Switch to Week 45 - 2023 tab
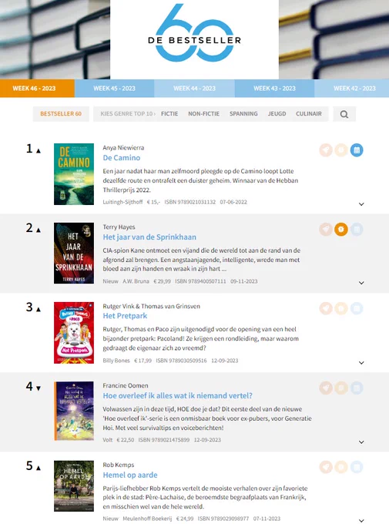 click(x=114, y=88)
